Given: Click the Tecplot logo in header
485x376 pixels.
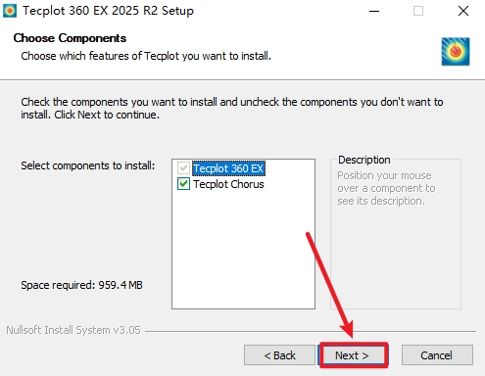Looking at the screenshot, I should 456,52.
